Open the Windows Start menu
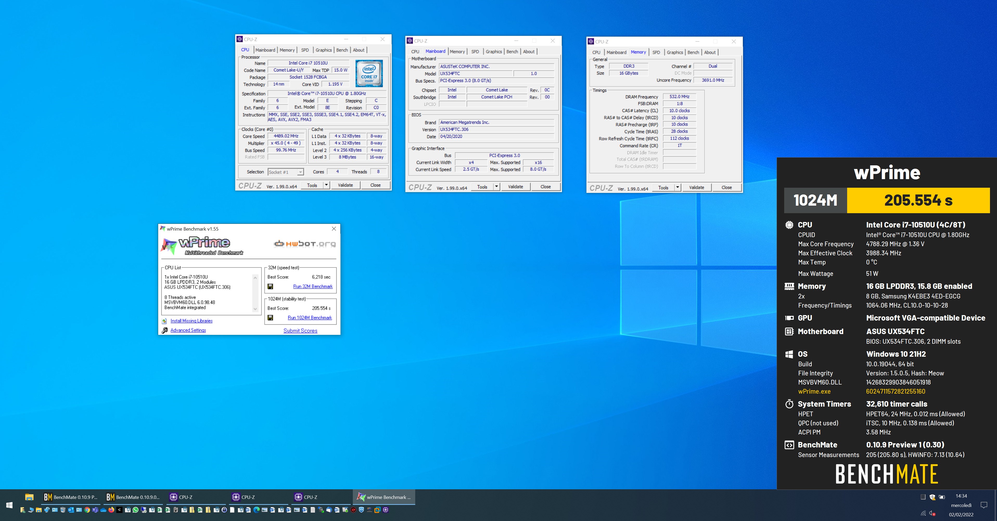 pos(9,505)
